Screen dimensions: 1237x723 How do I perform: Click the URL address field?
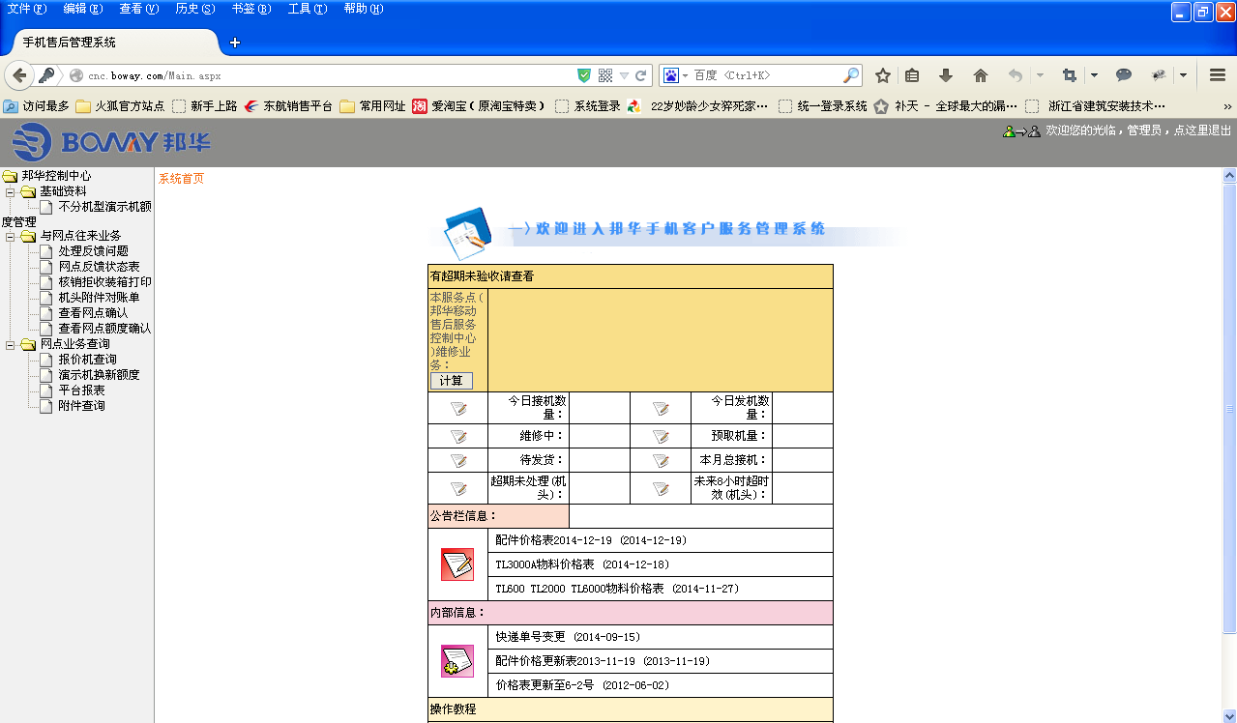coord(329,75)
